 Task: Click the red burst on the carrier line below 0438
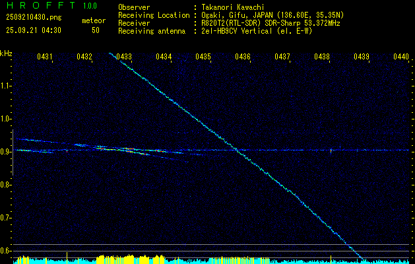point(331,150)
